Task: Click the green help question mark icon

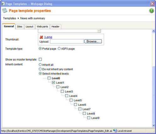Action: (x=151, y=11)
